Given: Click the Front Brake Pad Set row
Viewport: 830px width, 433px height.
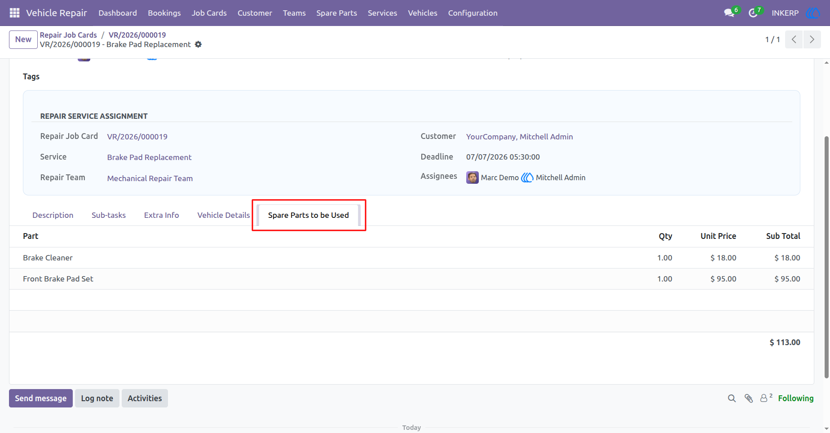Looking at the screenshot, I should 411,279.
